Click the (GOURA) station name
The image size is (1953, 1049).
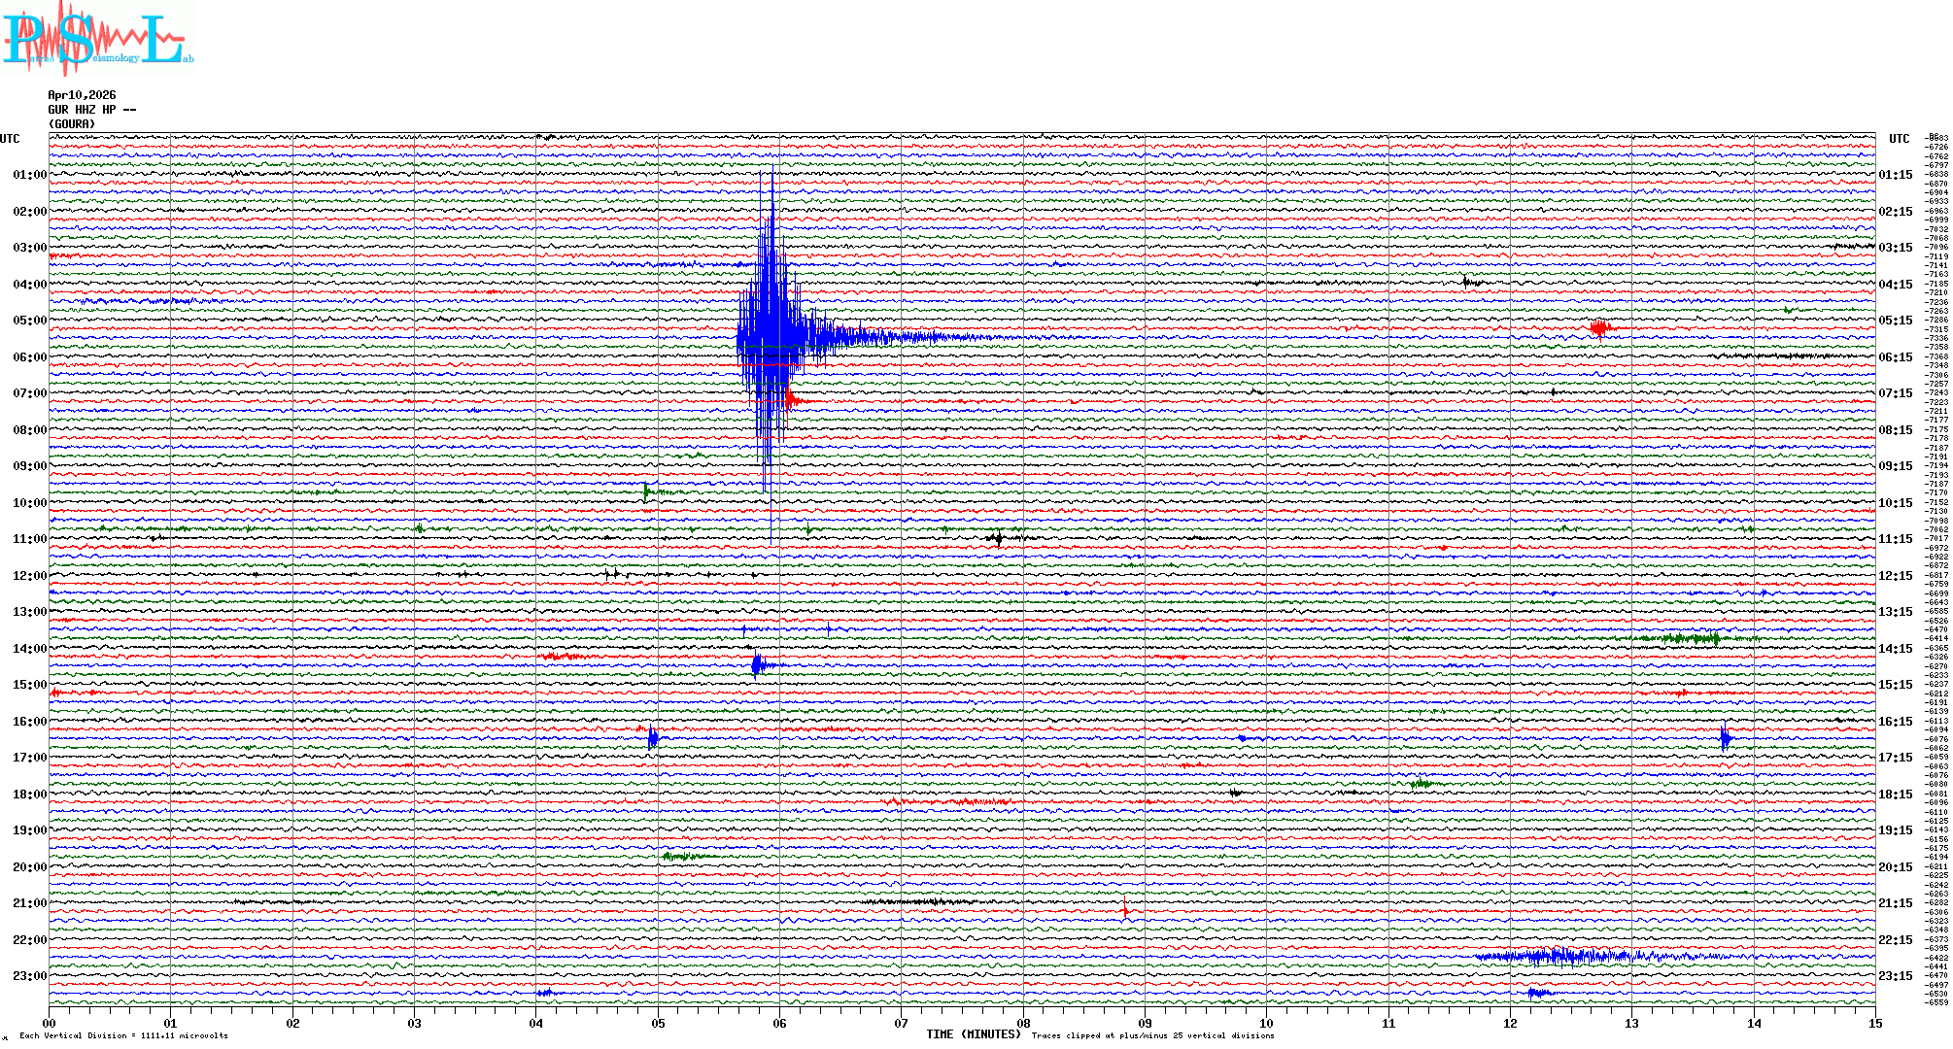pyautogui.click(x=72, y=124)
